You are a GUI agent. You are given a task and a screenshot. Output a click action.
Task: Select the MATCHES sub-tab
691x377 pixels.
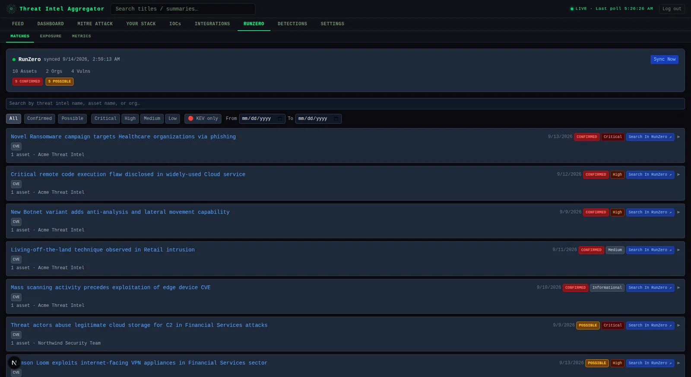point(20,36)
